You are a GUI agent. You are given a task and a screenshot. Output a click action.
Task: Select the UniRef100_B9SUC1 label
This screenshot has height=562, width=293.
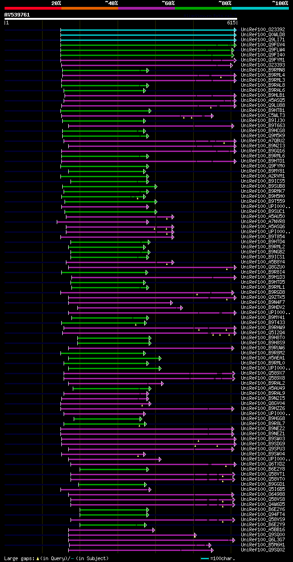pos(263,211)
